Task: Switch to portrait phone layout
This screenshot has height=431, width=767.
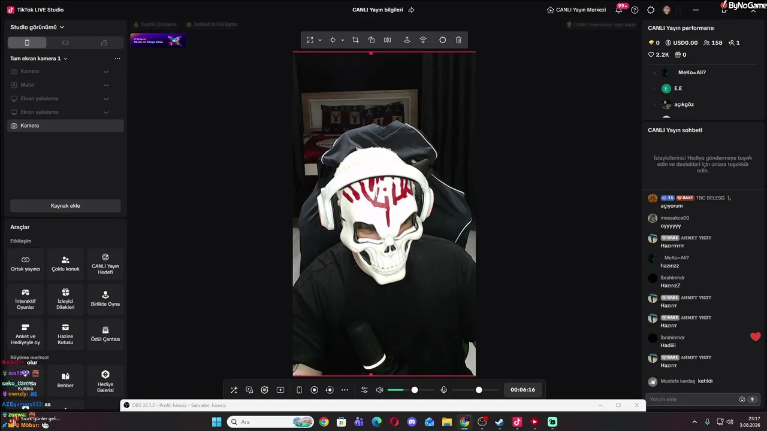Action: point(27,43)
